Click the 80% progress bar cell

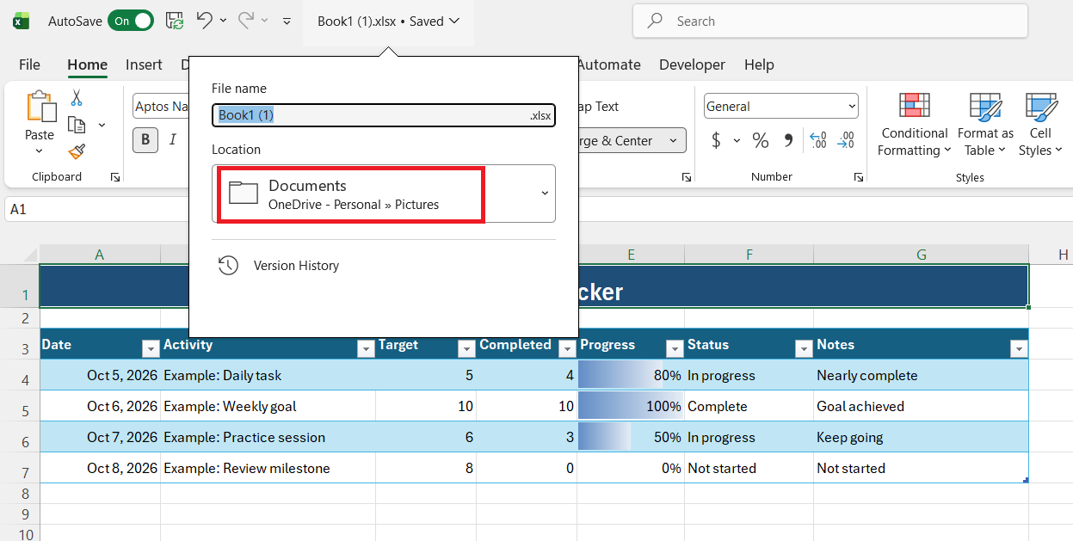631,375
